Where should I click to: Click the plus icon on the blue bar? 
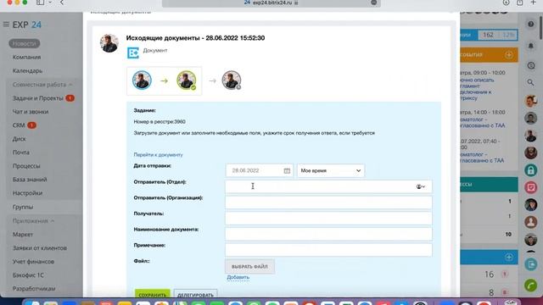[508, 258]
